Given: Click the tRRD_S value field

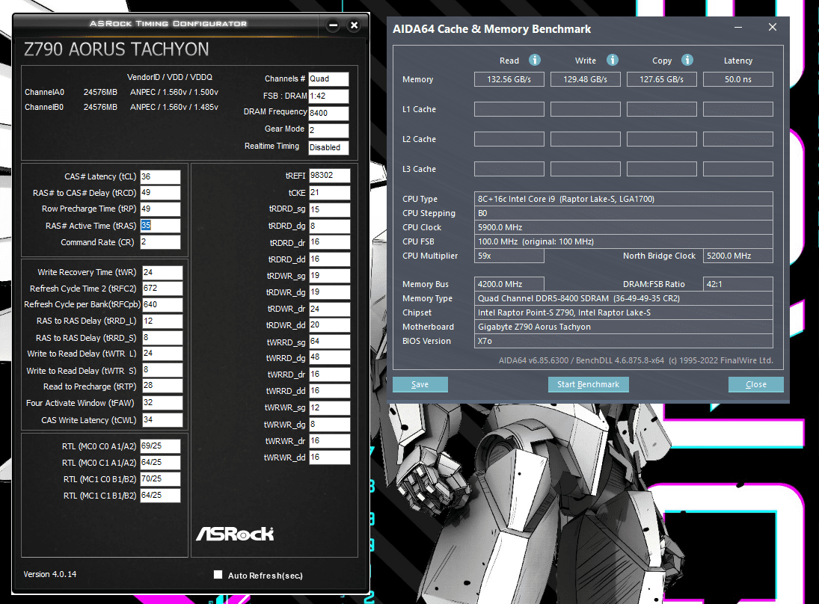Looking at the screenshot, I should click(162, 338).
